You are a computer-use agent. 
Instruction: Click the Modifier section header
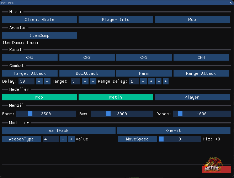[19, 123]
